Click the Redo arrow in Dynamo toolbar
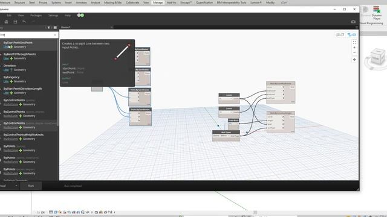 pyautogui.click(x=33, y=22)
